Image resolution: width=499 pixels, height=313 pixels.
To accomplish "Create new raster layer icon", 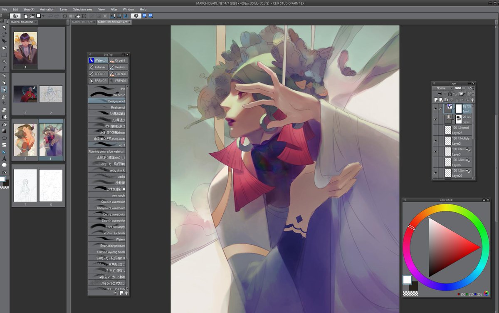I will click(x=436, y=100).
